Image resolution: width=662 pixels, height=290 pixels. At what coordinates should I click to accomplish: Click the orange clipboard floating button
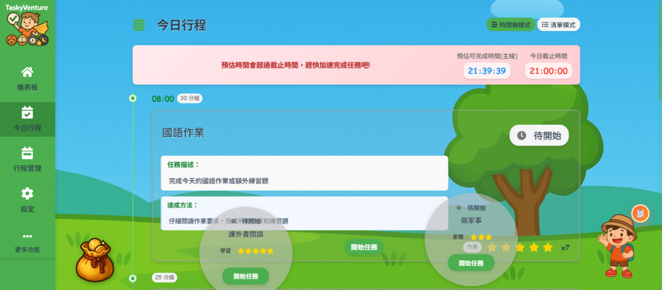640,213
